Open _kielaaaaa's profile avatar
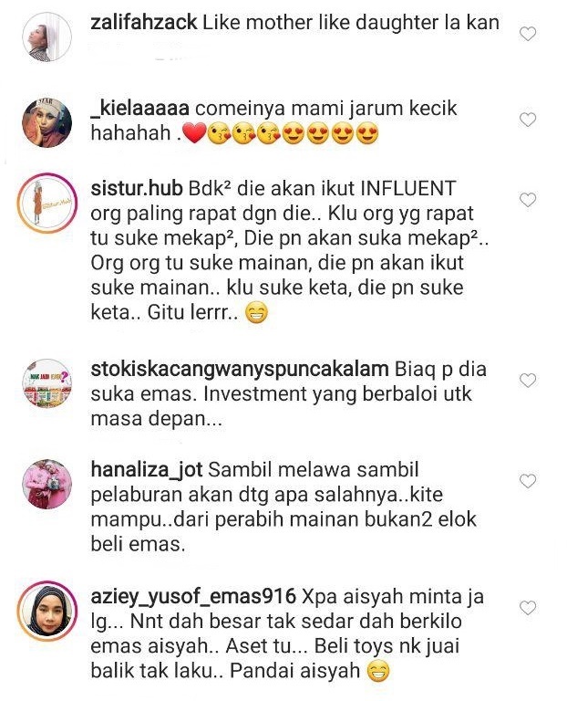The height and width of the screenshot is (701, 567). [46, 122]
